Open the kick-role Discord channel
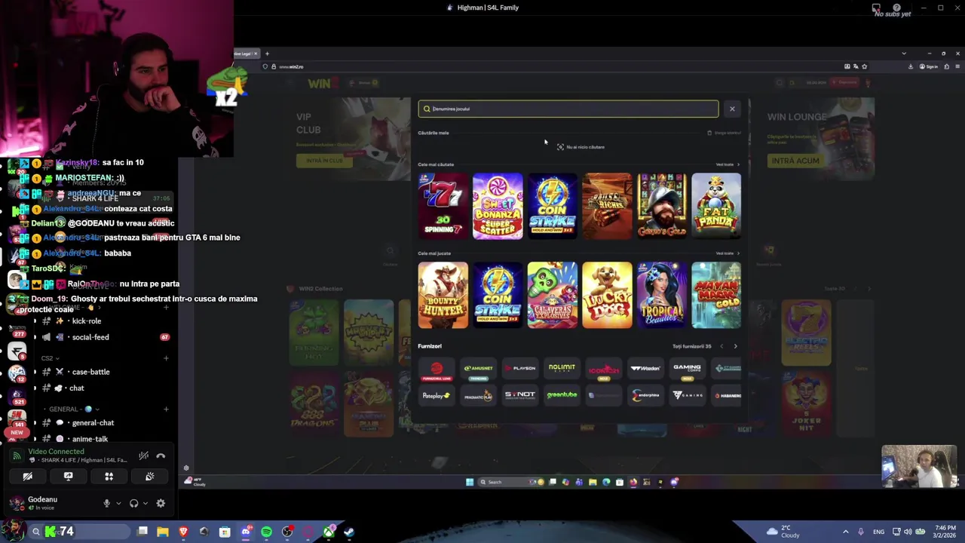Screen dimensions: 965x543 click(86, 321)
